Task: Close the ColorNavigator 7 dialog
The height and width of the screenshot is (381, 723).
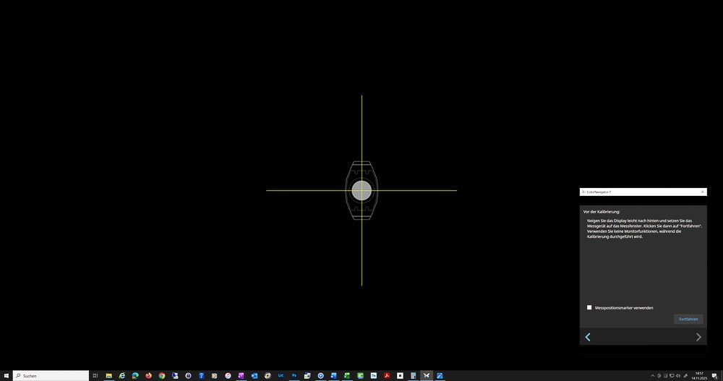Action: (702, 192)
